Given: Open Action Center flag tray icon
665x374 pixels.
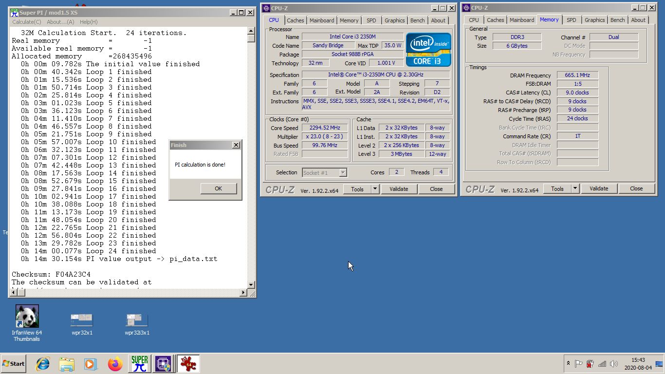Looking at the screenshot, I should click(x=579, y=364).
